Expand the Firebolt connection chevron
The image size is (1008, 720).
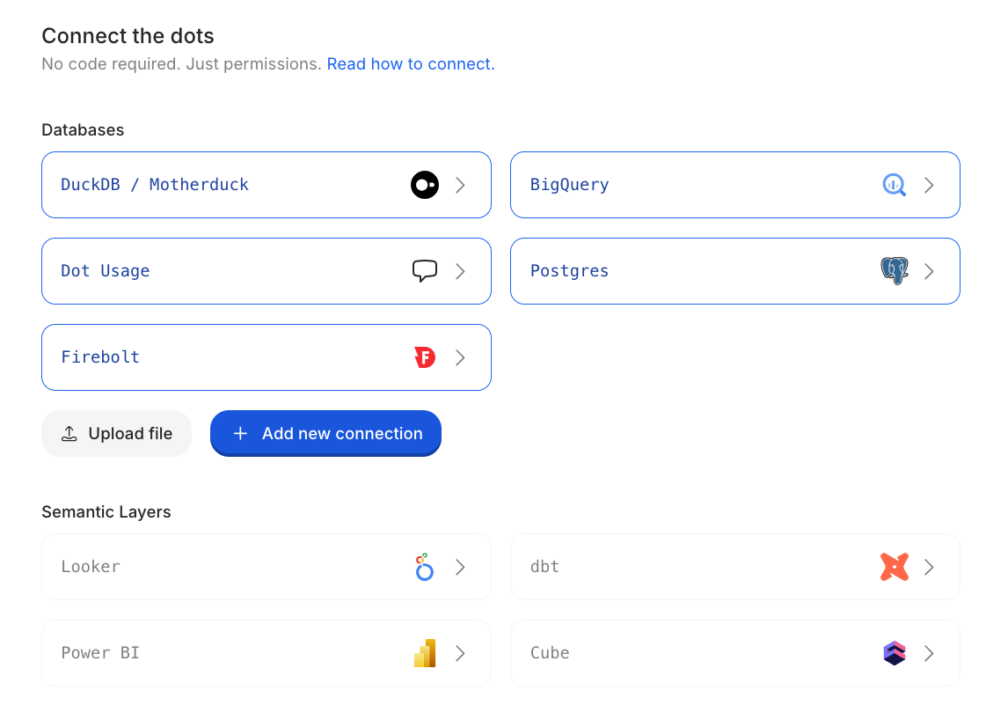coord(460,357)
